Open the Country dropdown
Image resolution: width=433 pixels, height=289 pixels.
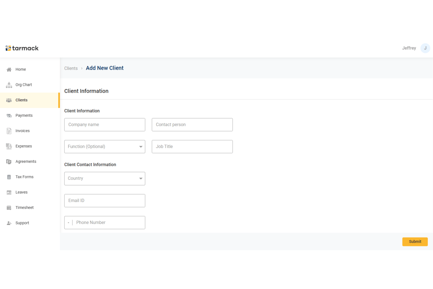pos(105,179)
